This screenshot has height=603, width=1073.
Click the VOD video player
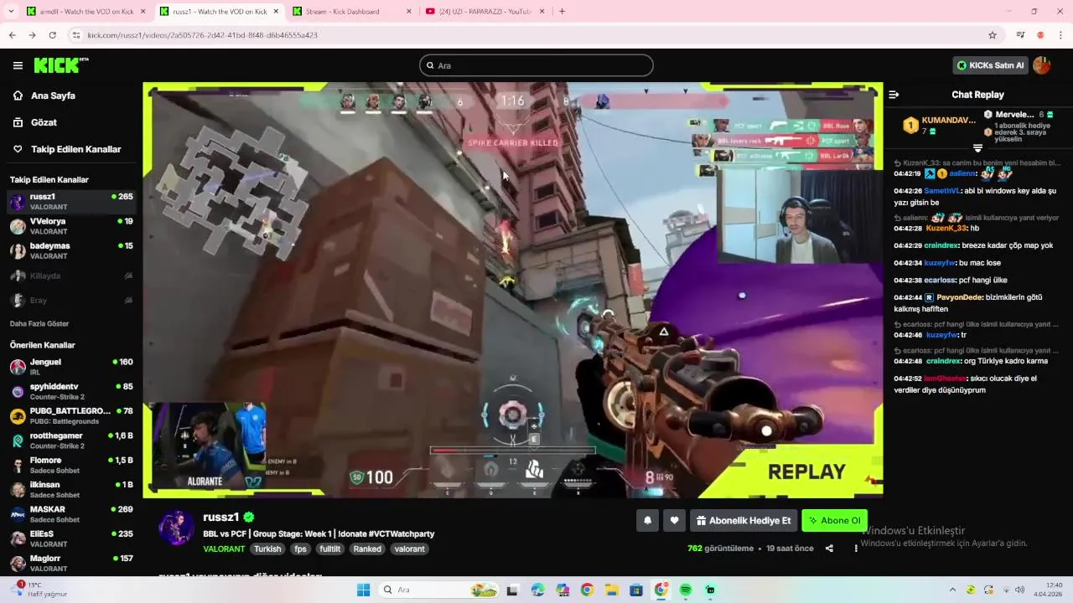pyautogui.click(x=513, y=290)
